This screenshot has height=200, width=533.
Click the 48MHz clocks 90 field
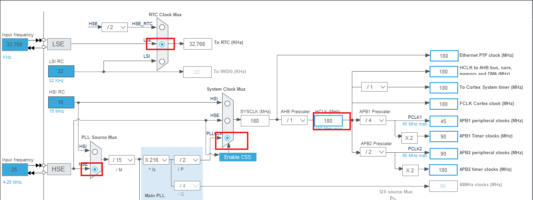(443, 186)
